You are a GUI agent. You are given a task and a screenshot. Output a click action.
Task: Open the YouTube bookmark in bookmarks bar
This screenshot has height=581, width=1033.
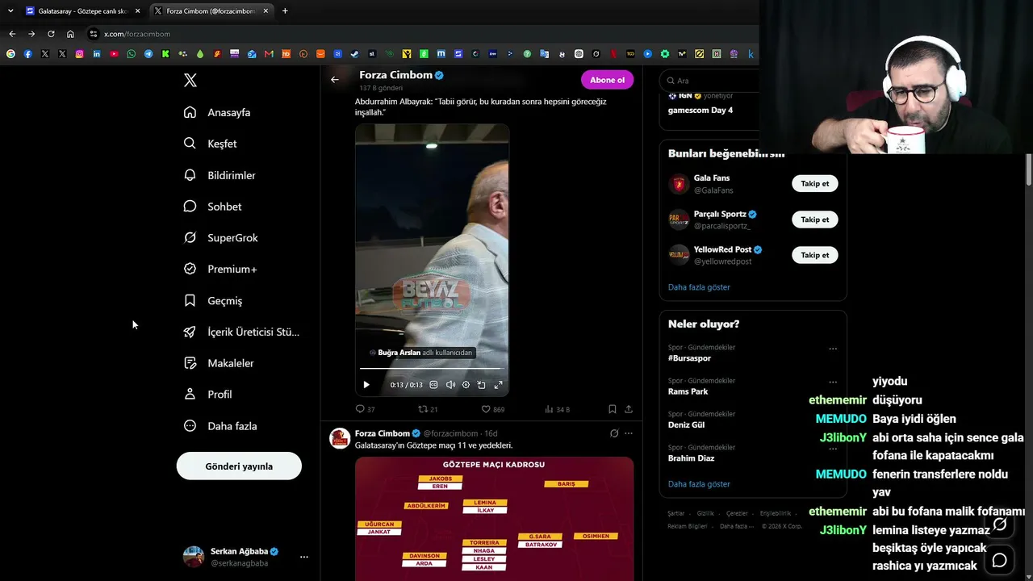coord(114,54)
